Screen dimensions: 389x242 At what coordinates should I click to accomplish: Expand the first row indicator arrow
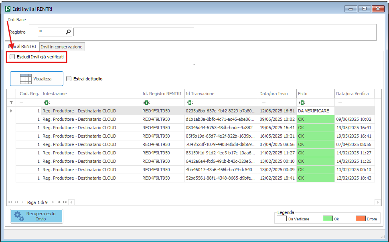11,111
